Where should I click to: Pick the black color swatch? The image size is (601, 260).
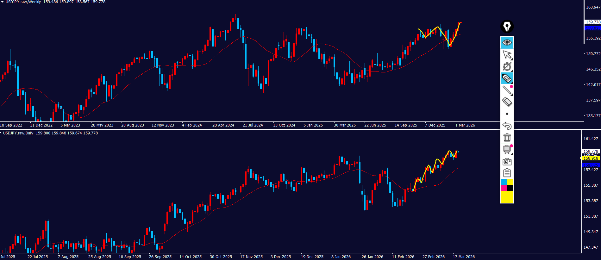510,188
